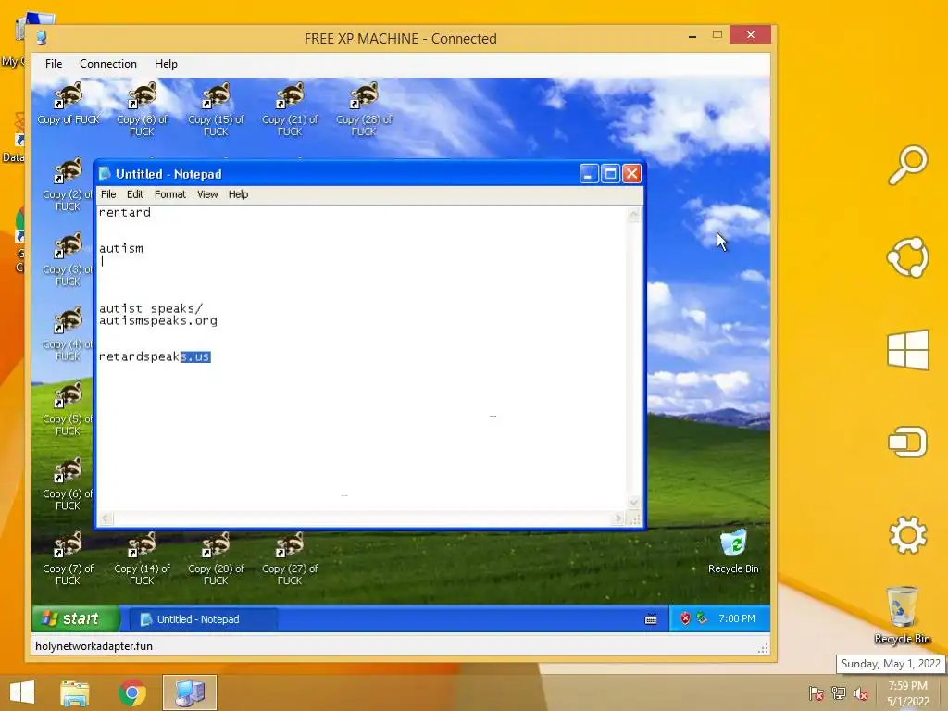948x711 pixels.
Task: Select the 'Copy (3) of FUCK' shortcut
Action: (x=67, y=259)
